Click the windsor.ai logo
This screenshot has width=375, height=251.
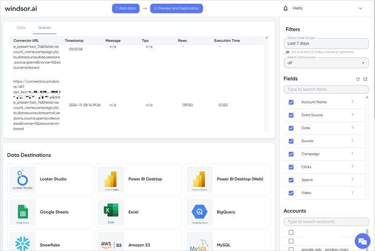click(21, 9)
